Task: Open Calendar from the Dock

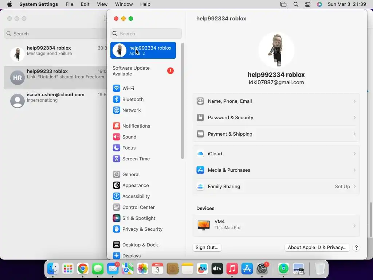Action: click(157, 269)
